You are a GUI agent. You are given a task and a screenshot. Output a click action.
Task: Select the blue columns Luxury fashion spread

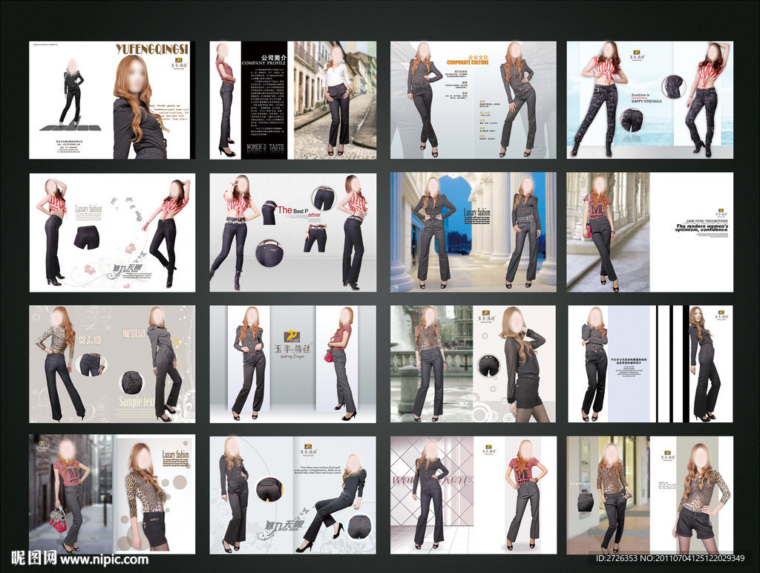click(x=473, y=232)
